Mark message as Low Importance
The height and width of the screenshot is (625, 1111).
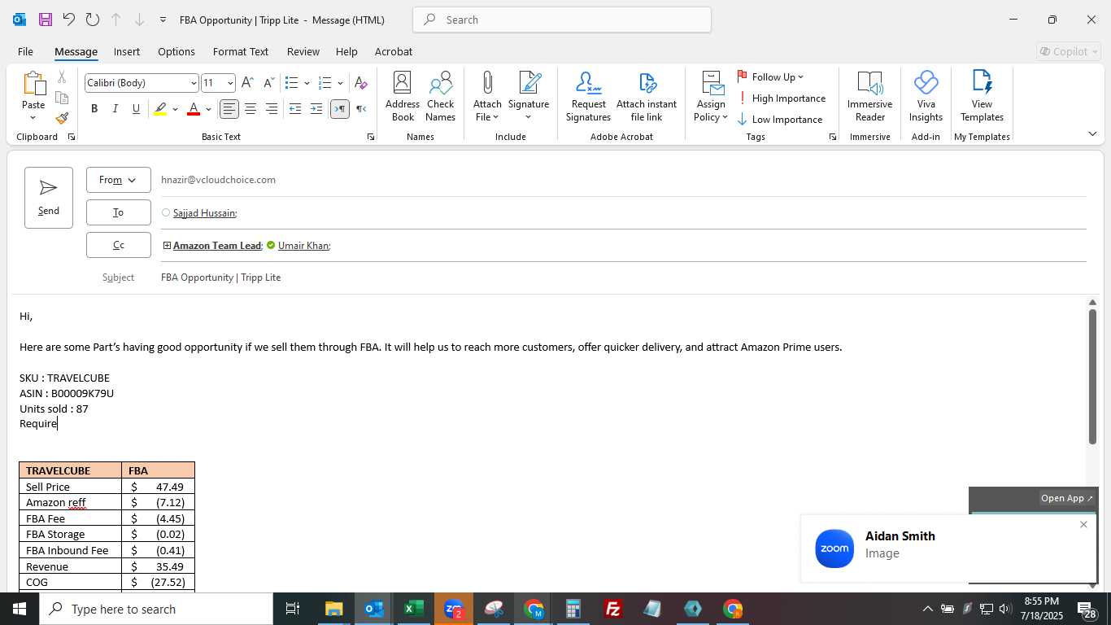tap(780, 120)
